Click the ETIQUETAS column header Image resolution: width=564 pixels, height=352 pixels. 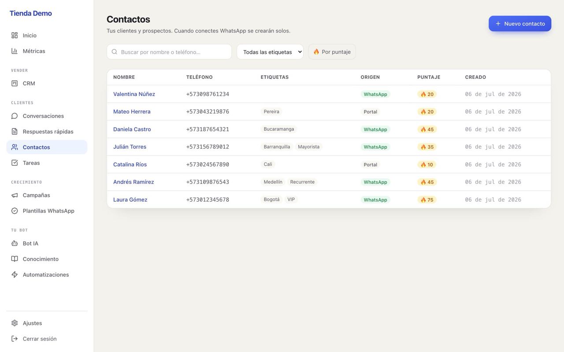tap(275, 77)
